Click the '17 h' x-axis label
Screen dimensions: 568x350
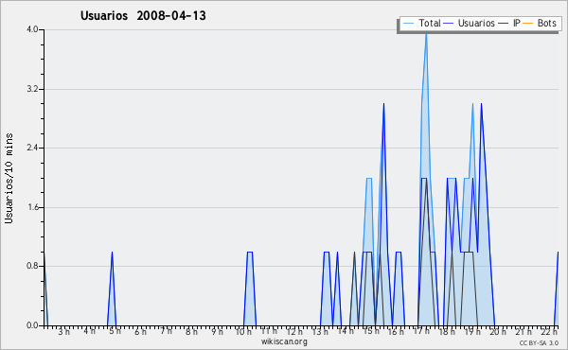422,331
